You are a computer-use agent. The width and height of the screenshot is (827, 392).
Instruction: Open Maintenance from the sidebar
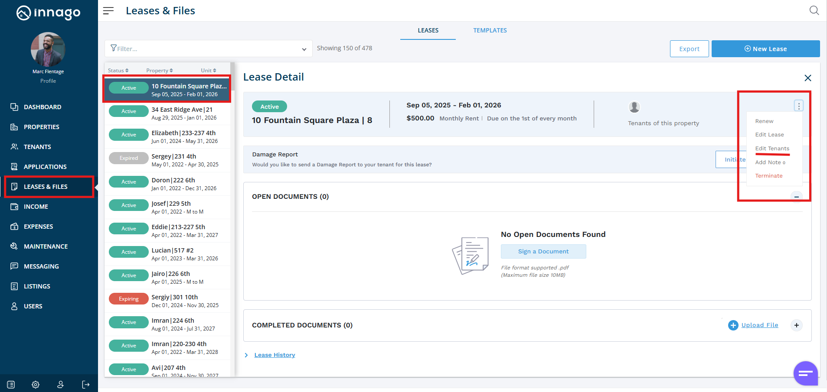point(46,246)
